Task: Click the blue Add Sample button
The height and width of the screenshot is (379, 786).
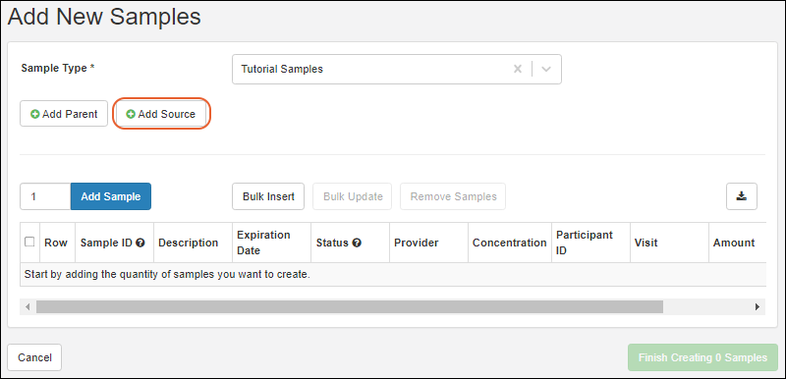Action: [x=111, y=196]
